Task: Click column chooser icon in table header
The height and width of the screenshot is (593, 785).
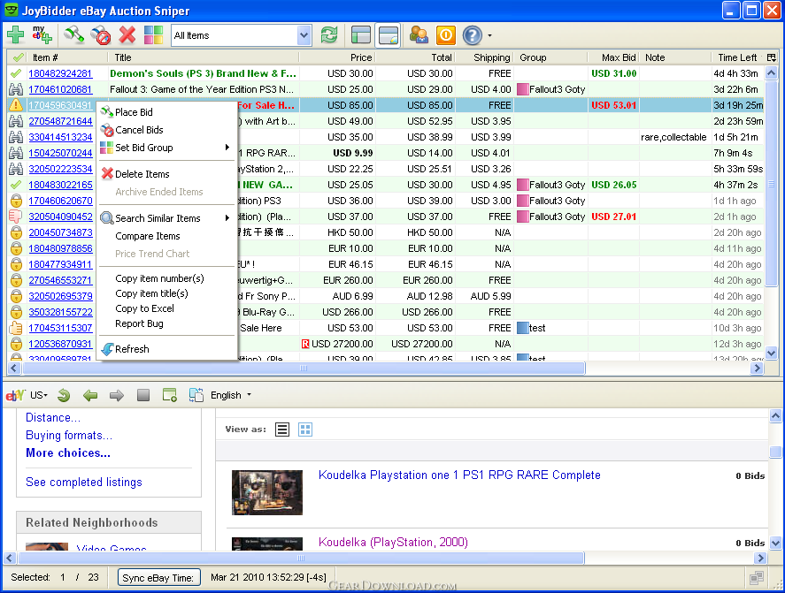Action: point(772,57)
